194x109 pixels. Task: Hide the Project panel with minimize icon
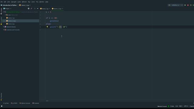(38, 8)
